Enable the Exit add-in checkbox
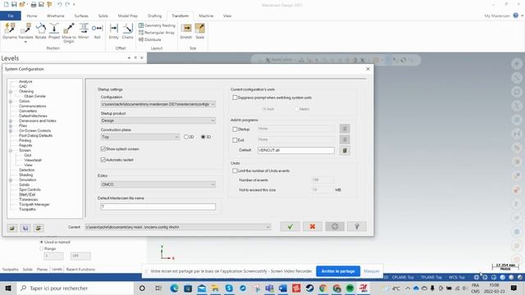This screenshot has height=295, width=525. click(x=235, y=140)
